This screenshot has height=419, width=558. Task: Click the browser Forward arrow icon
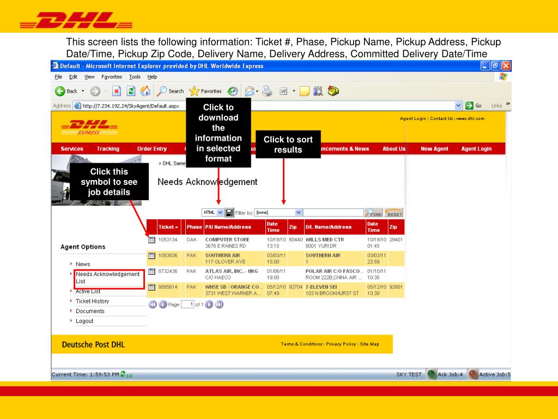(95, 91)
